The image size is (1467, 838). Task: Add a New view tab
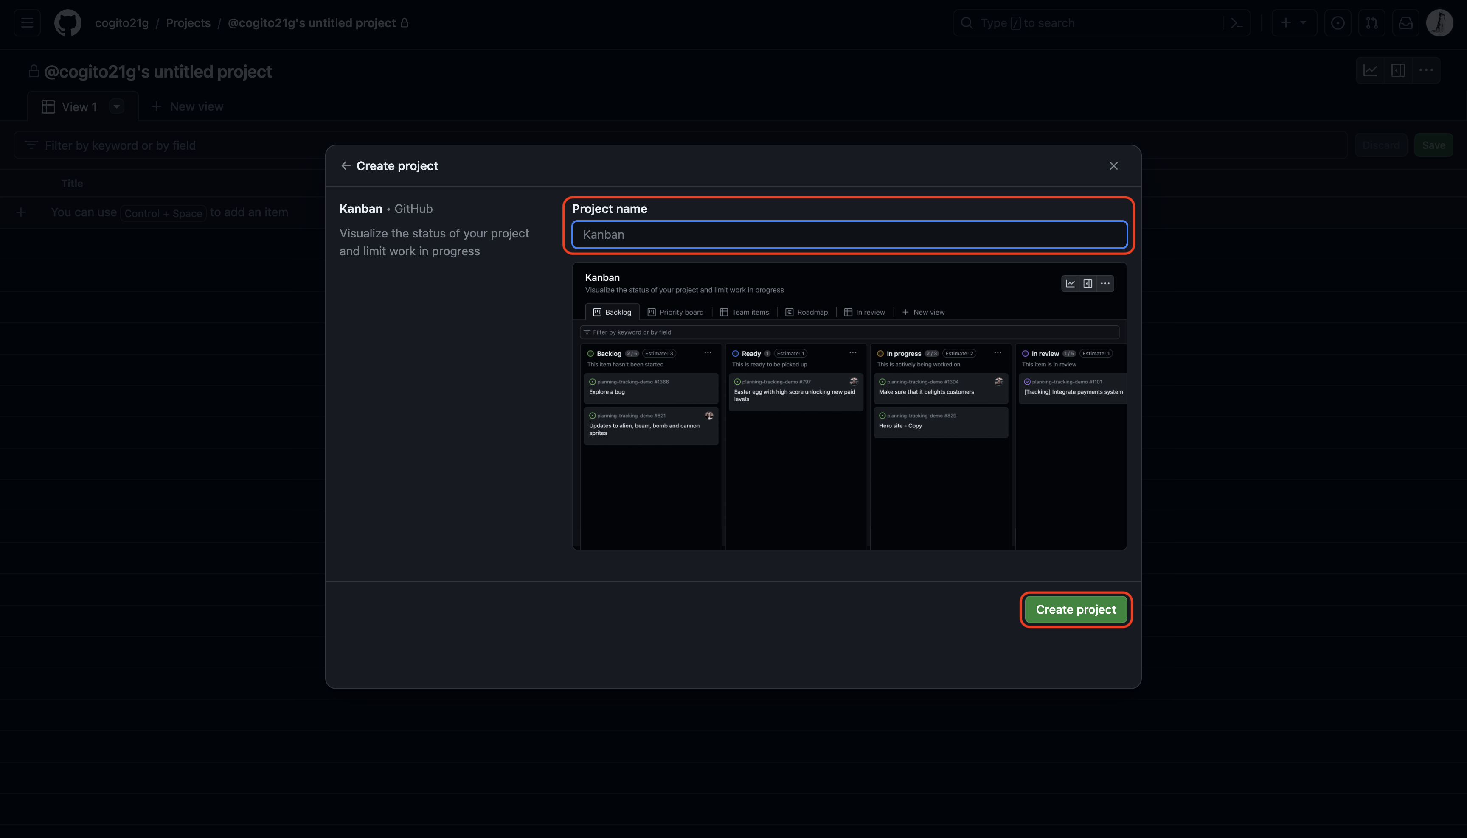click(x=187, y=106)
